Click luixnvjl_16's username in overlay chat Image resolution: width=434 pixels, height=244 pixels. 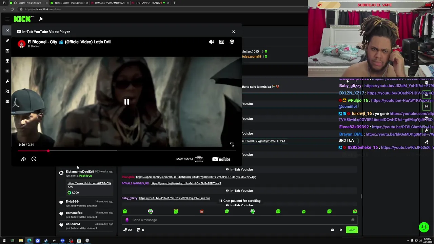pyautogui.click(x=362, y=114)
